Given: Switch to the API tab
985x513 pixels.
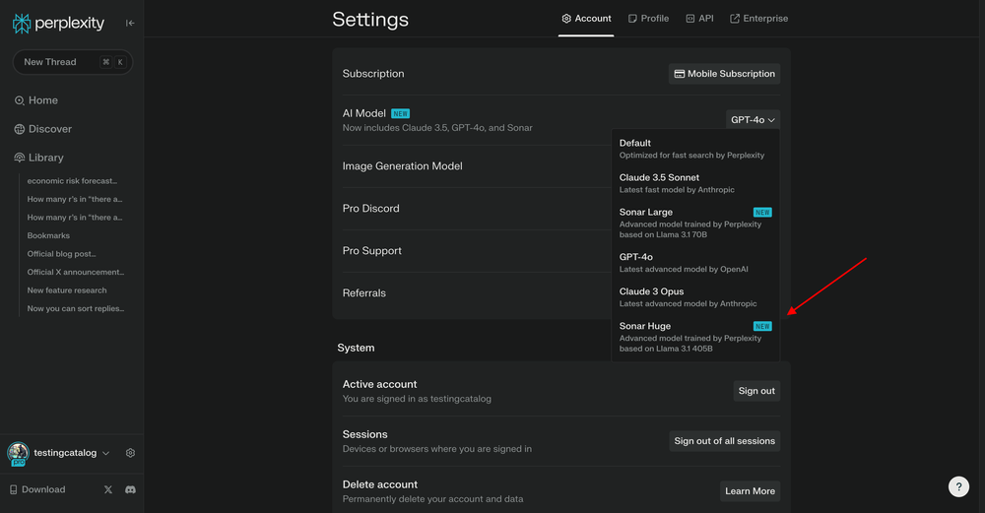Looking at the screenshot, I should coord(699,19).
